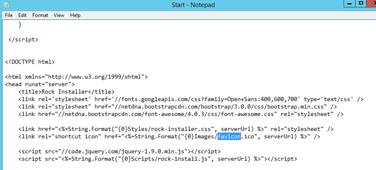Viewport: 376px width, 170px height.
Task: Click the Rock Installer title text
Action: tap(66, 92)
